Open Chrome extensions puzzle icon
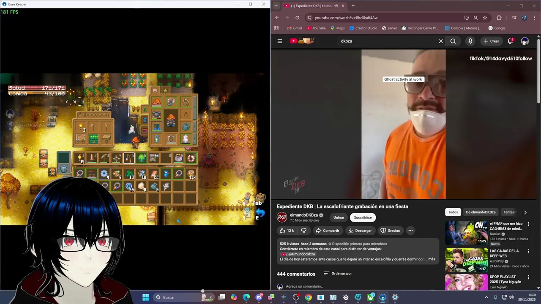 click(x=499, y=18)
